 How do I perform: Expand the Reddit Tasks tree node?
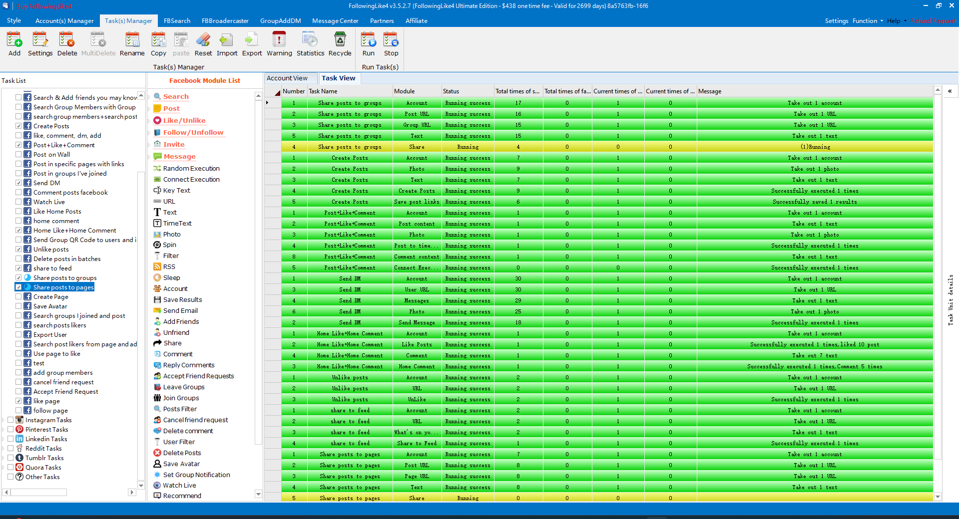pyautogui.click(x=4, y=449)
